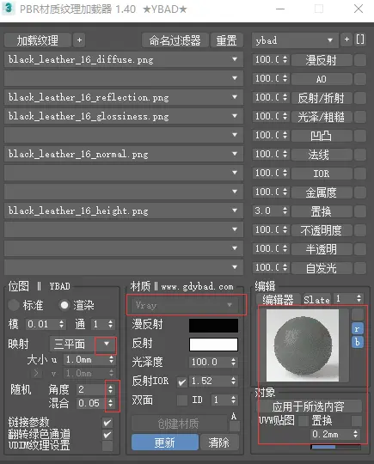Click the 金属度 channel button
This screenshot has width=374, height=464.
(x=322, y=192)
